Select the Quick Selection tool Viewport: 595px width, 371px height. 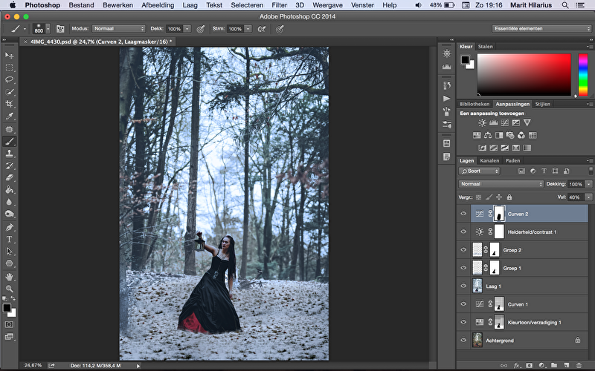point(9,91)
